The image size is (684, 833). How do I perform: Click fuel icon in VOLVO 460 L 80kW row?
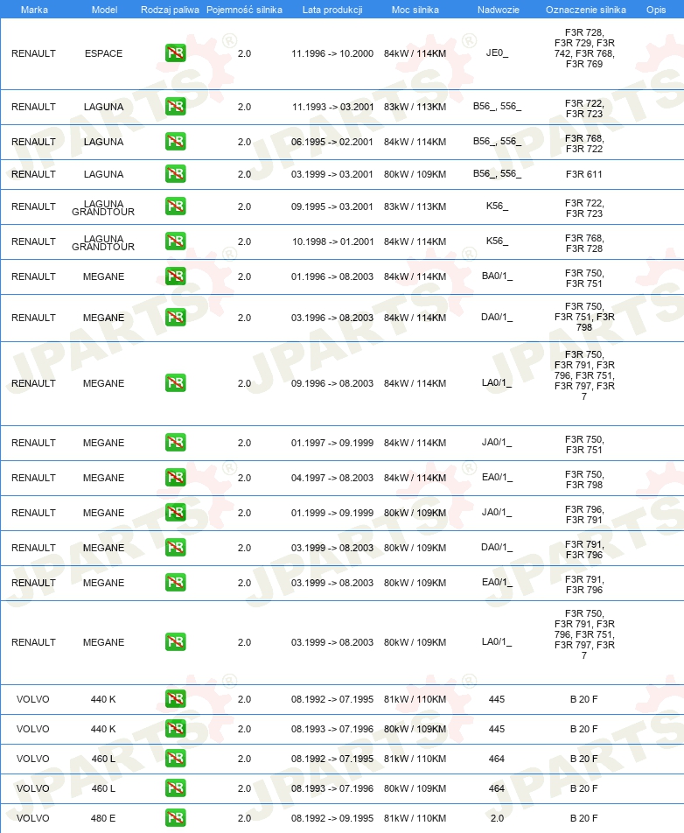(x=175, y=788)
